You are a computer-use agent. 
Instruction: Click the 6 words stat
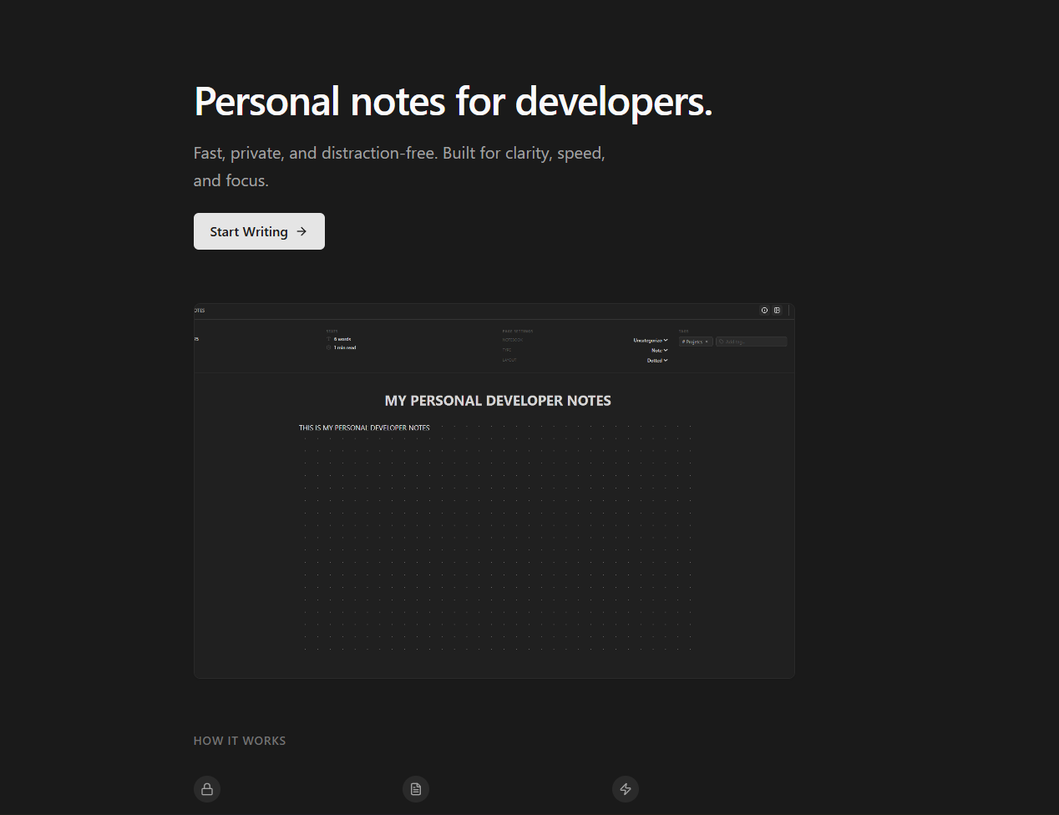point(342,339)
